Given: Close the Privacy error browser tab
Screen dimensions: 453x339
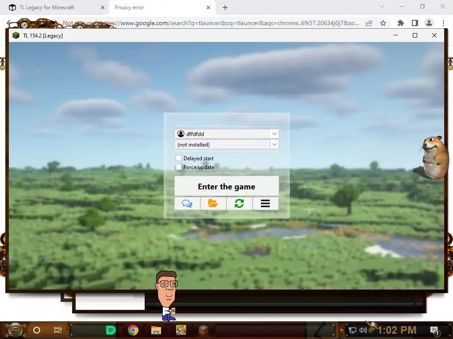Looking at the screenshot, I should click(208, 8).
